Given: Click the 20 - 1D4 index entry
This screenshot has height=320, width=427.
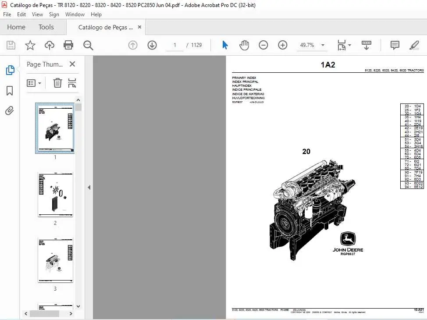Looking at the screenshot, I should tap(413, 106).
